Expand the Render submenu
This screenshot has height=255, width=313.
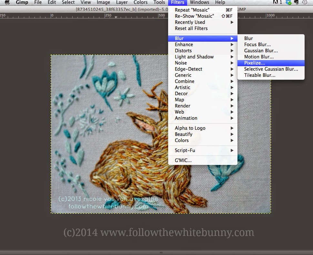[203, 106]
